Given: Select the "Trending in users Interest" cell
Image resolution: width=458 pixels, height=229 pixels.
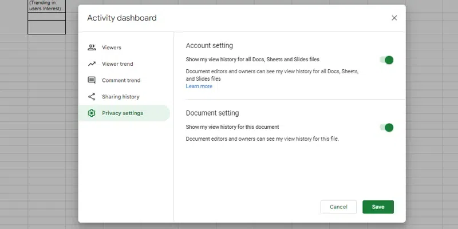Looking at the screenshot, I should (46, 6).
